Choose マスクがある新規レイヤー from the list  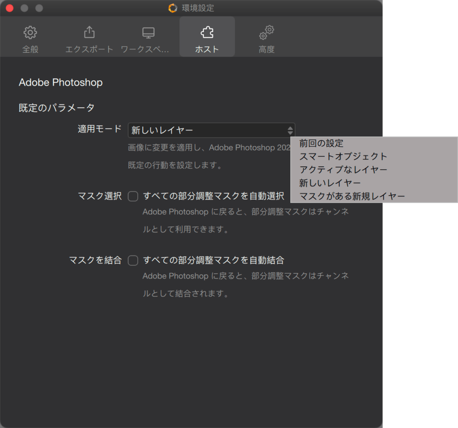click(x=352, y=196)
